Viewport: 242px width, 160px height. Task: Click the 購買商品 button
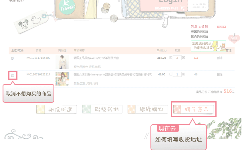(x=194, y=109)
